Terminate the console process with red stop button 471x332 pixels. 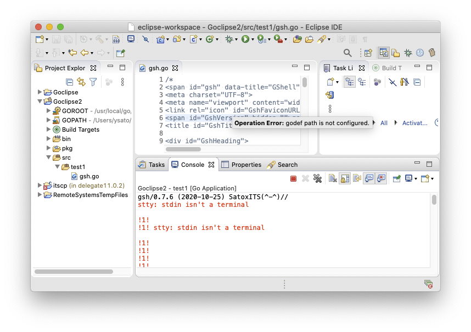294,178
